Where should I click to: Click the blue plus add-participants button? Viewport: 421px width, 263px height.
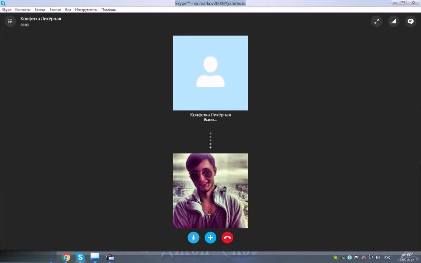pos(210,238)
